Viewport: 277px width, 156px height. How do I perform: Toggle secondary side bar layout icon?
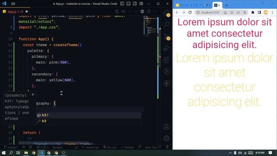tap(135, 3)
